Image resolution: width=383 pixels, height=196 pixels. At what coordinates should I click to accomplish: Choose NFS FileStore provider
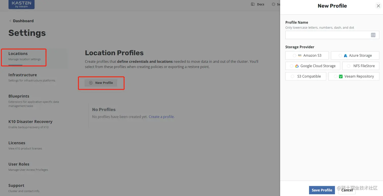[361, 66]
